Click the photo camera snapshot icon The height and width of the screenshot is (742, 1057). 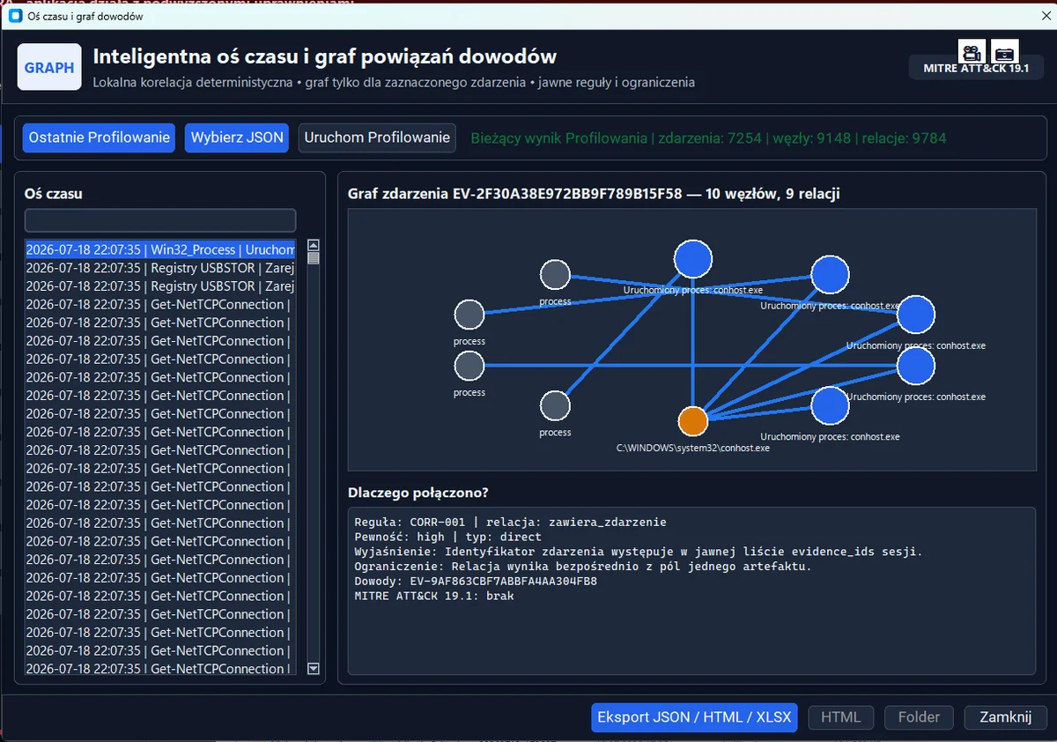pyautogui.click(x=1005, y=52)
